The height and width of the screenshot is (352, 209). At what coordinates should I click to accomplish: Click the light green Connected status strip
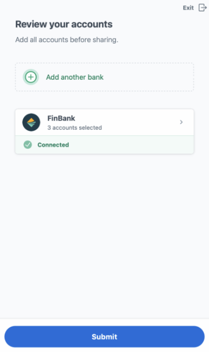(104, 145)
